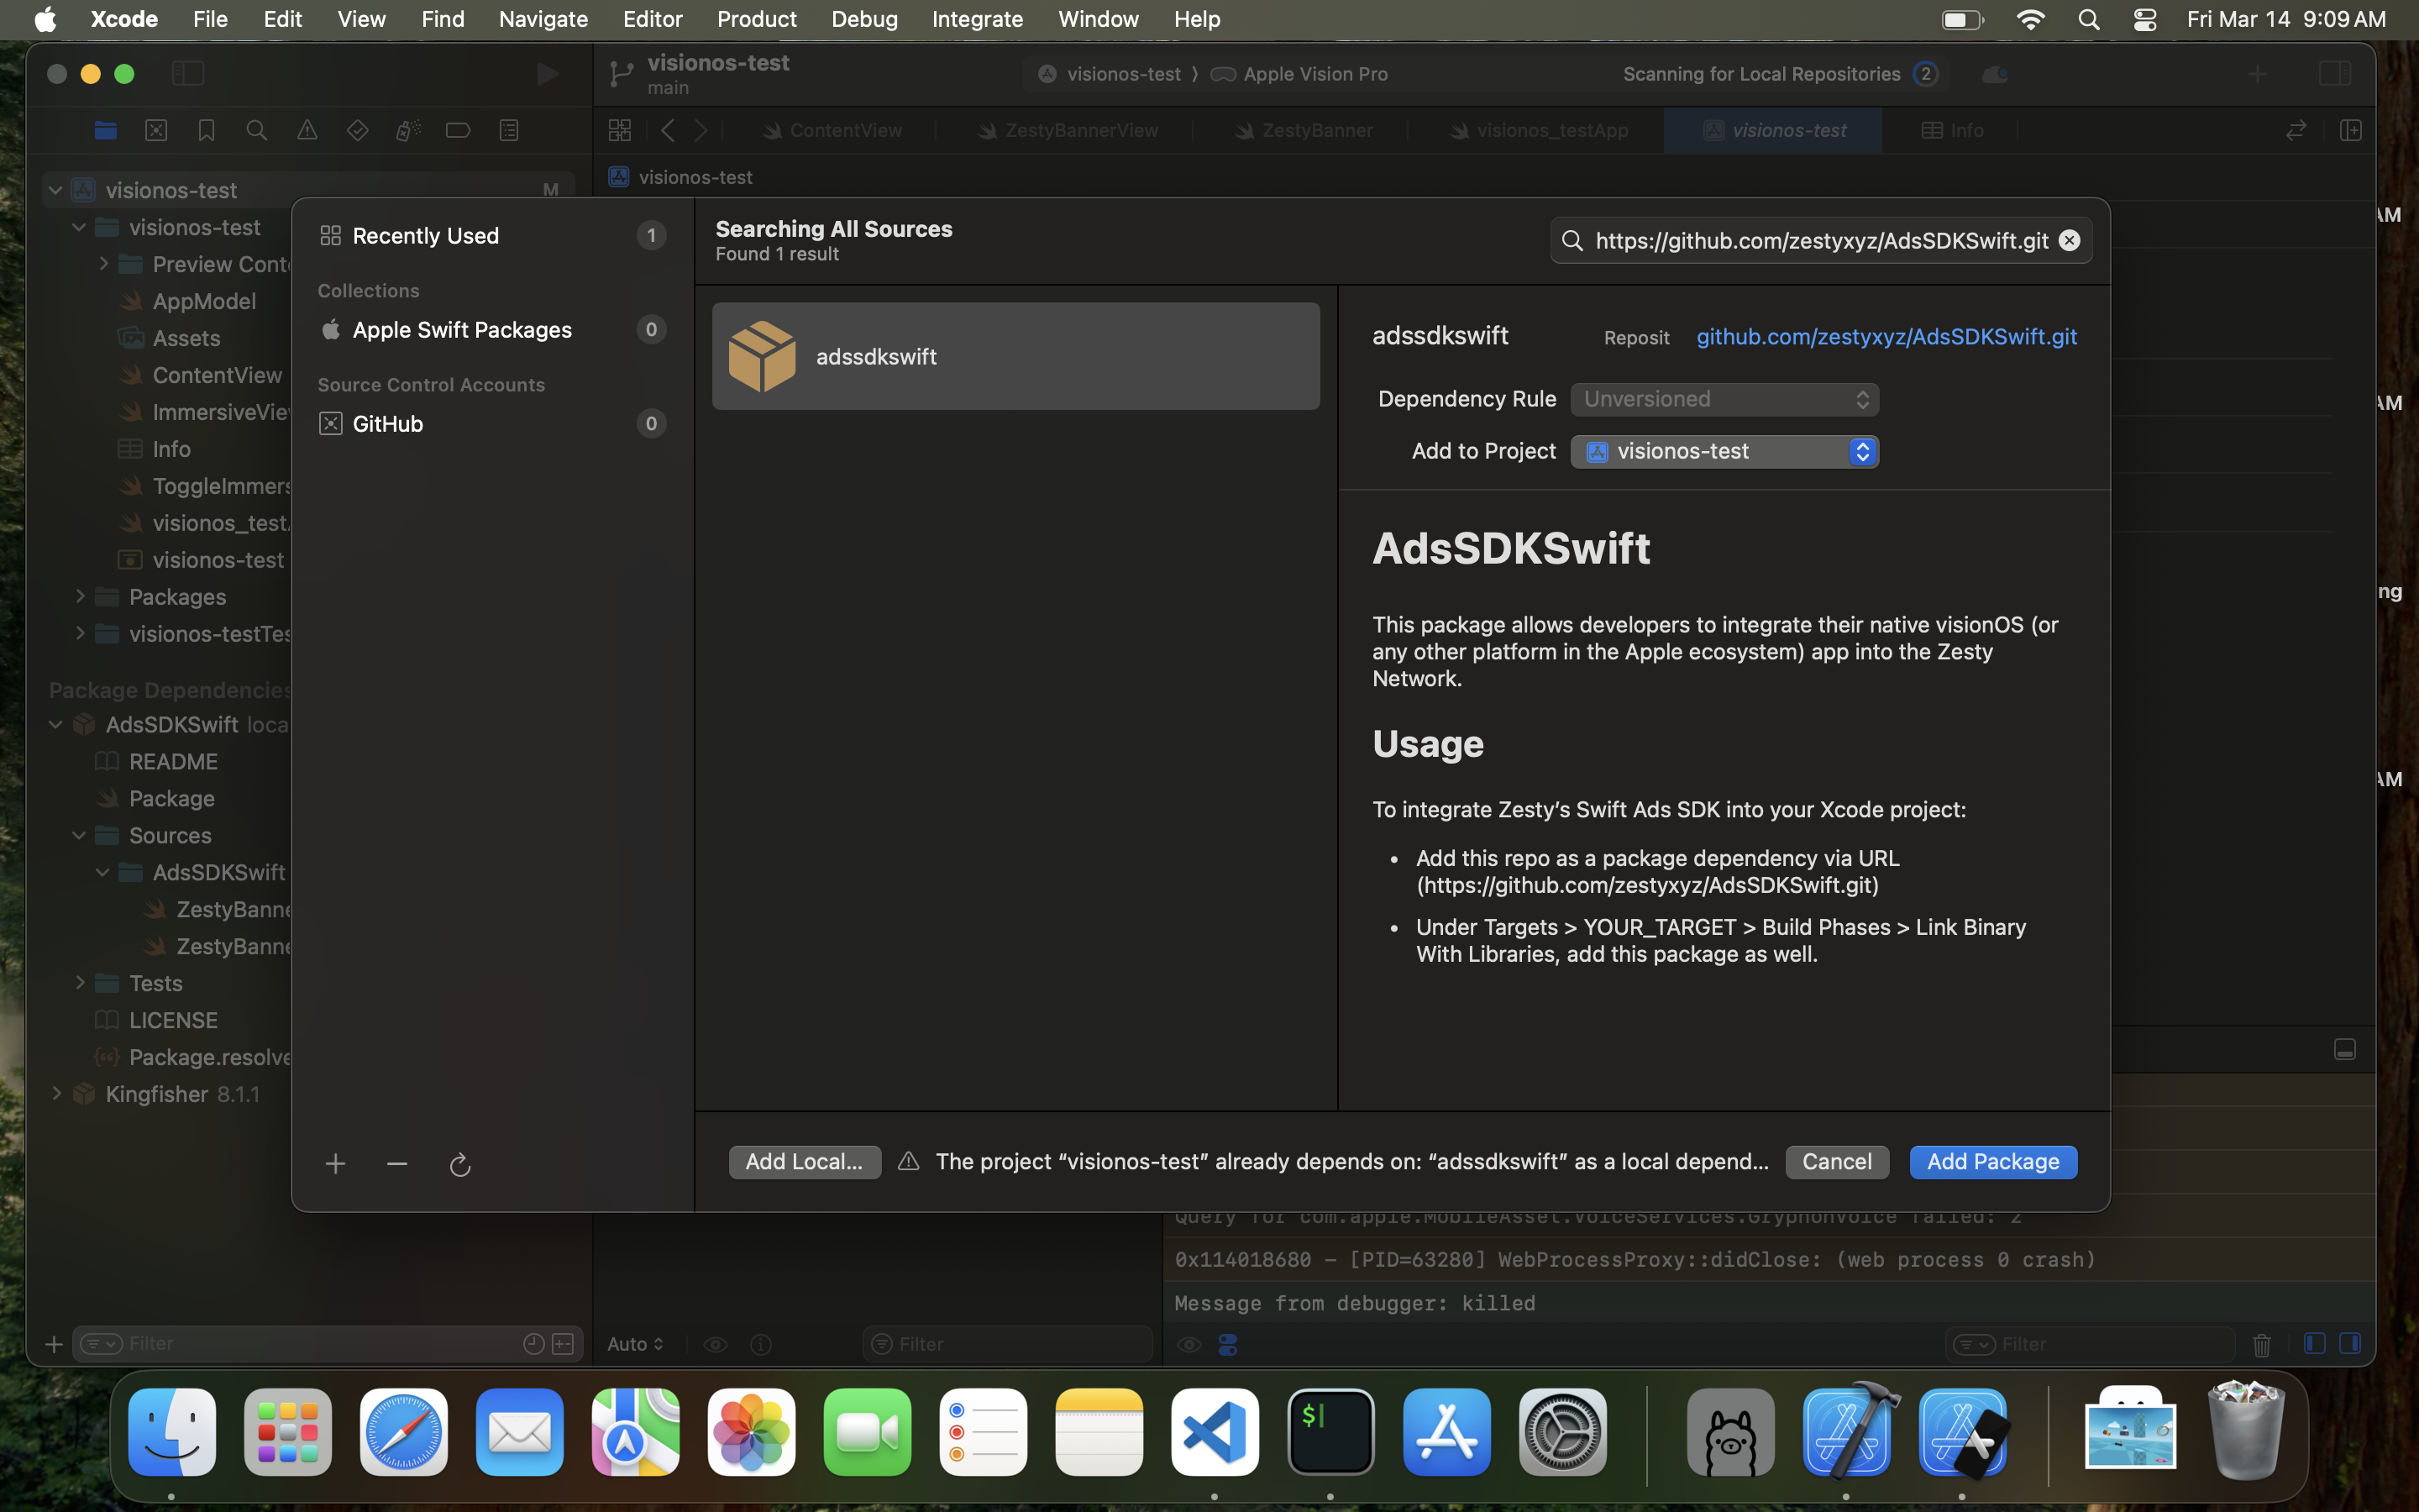Click the Library plus button in toolbar

tap(2257, 74)
